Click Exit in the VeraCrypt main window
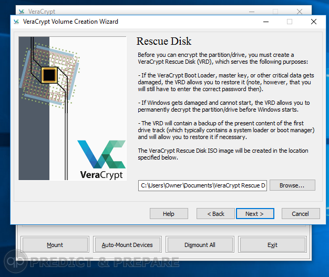Image resolution: width=329 pixels, height=277 pixels. 272,245
